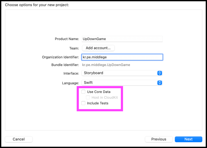Go back with the Previous button
Viewport: 207px width, 148px height.
159,139
